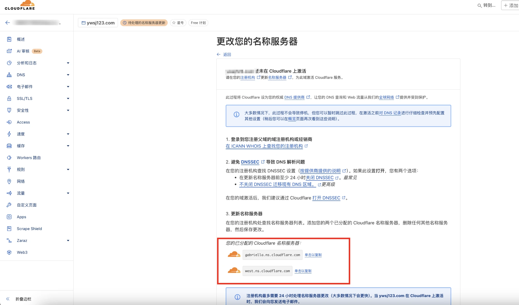This screenshot has height=305, width=519.
Task: Click the west.ns.cloudflare.com nameserver field
Action: click(267, 271)
